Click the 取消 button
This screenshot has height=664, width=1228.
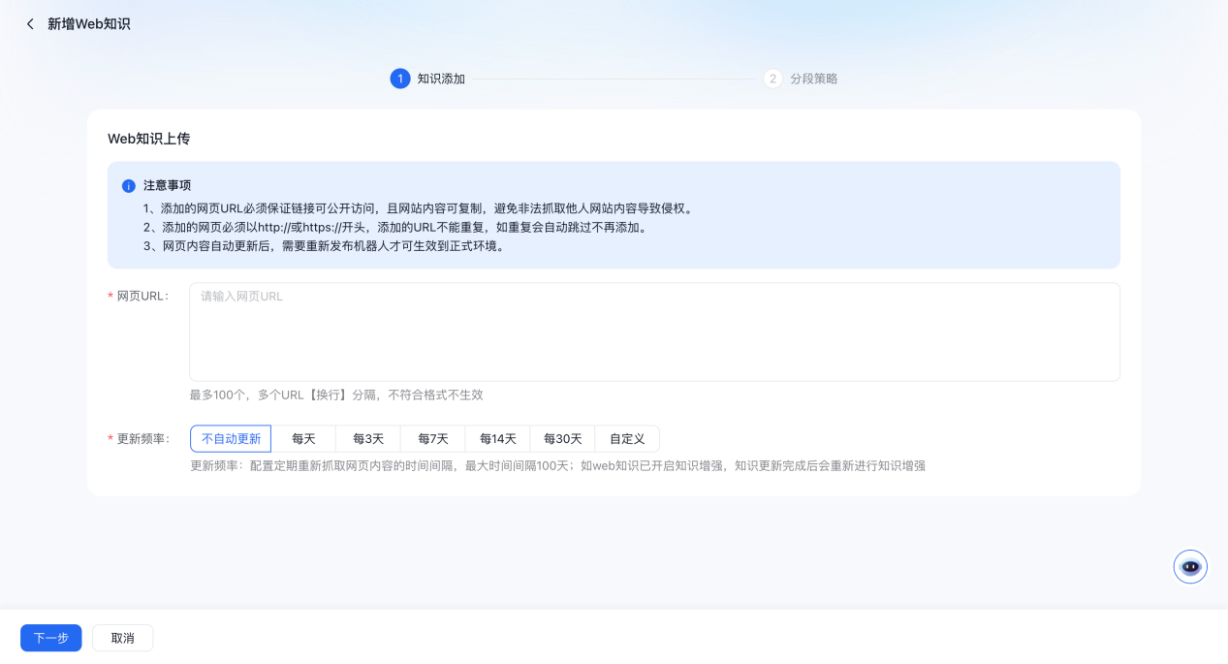point(122,638)
